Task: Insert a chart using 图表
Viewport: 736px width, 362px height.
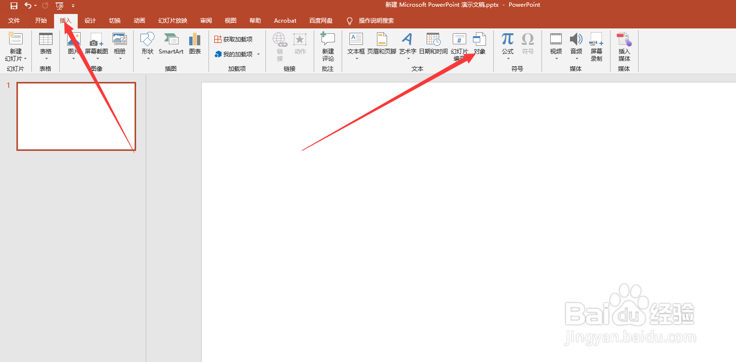Action: point(195,43)
